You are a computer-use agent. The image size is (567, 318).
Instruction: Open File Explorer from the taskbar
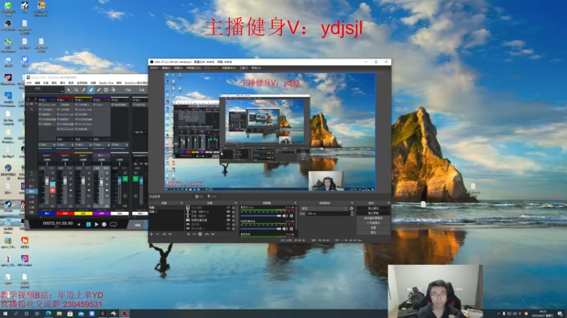pos(59,314)
